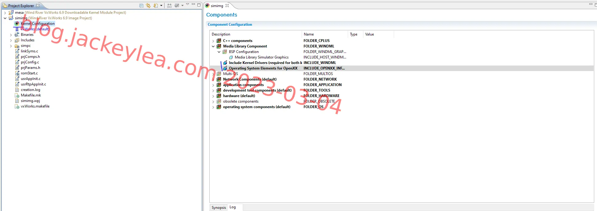Click the Includes icon

click(x=17, y=40)
